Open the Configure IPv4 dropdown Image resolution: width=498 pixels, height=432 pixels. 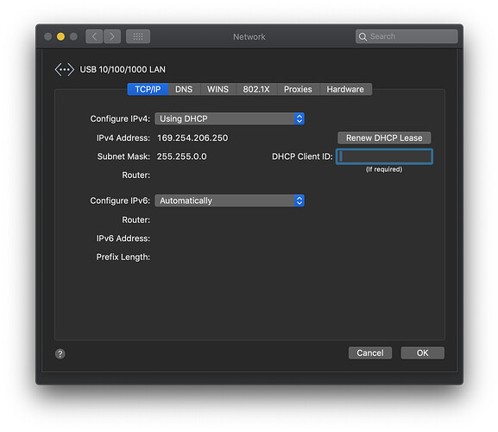point(230,118)
